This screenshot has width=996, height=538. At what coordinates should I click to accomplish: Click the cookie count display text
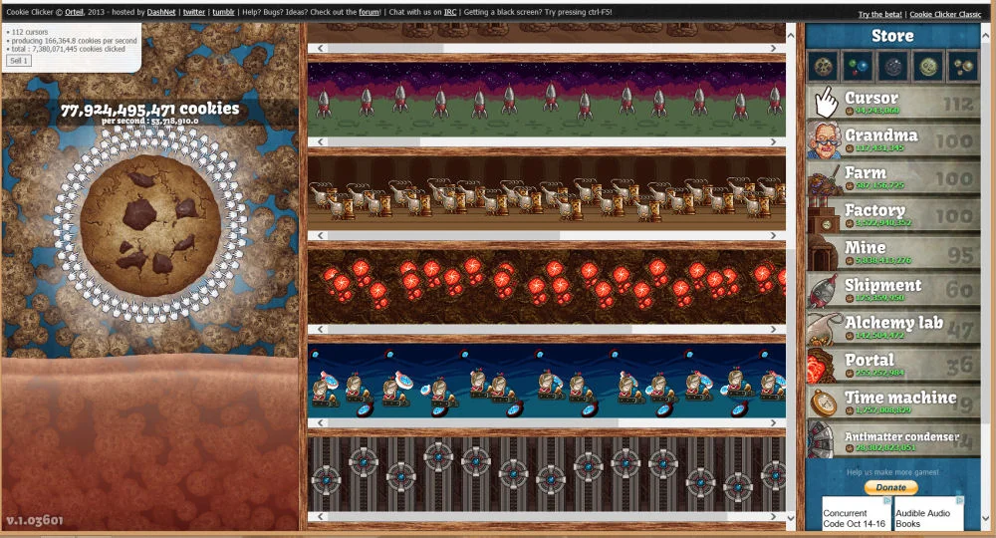(x=150, y=110)
